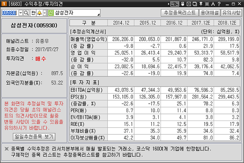244x163 pixels.
Task: Open the stock code history dropdown
Action: 21,13
